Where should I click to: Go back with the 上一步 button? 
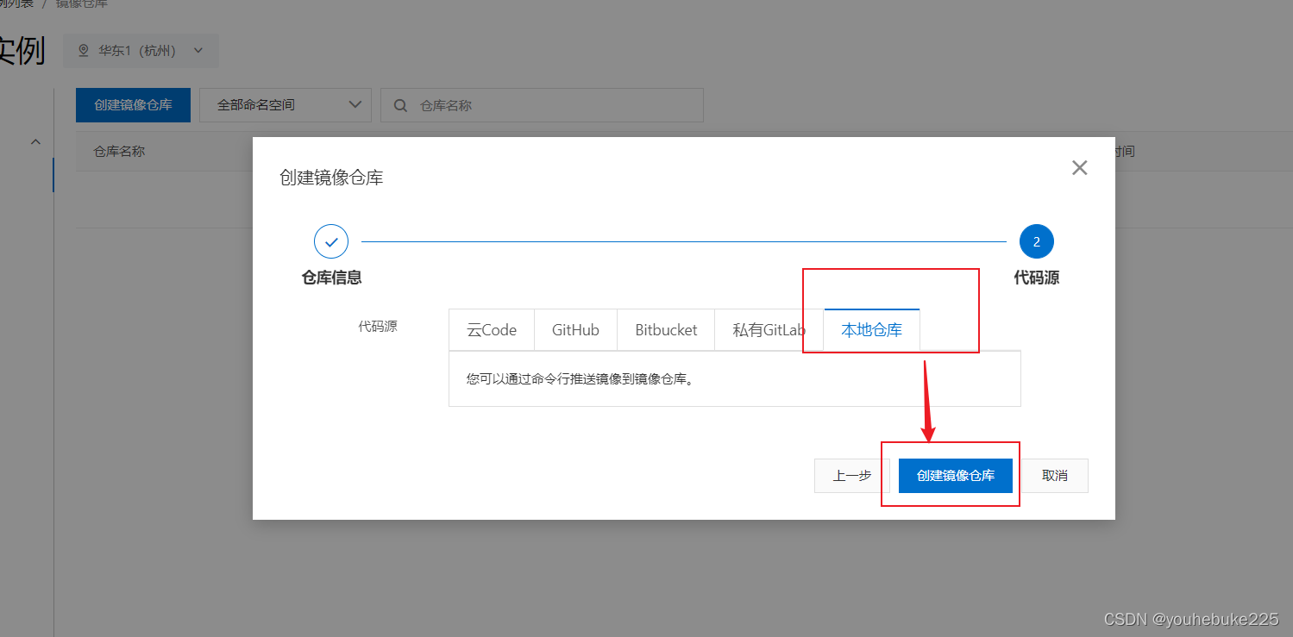coord(851,476)
